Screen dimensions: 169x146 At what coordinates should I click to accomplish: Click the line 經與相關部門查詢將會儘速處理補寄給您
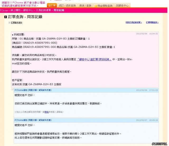coord(68,134)
